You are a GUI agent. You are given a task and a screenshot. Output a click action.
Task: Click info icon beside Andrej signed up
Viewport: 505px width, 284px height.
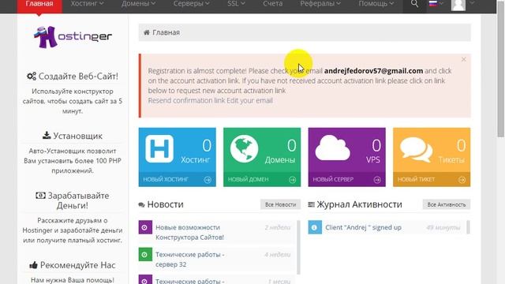pyautogui.click(x=315, y=227)
